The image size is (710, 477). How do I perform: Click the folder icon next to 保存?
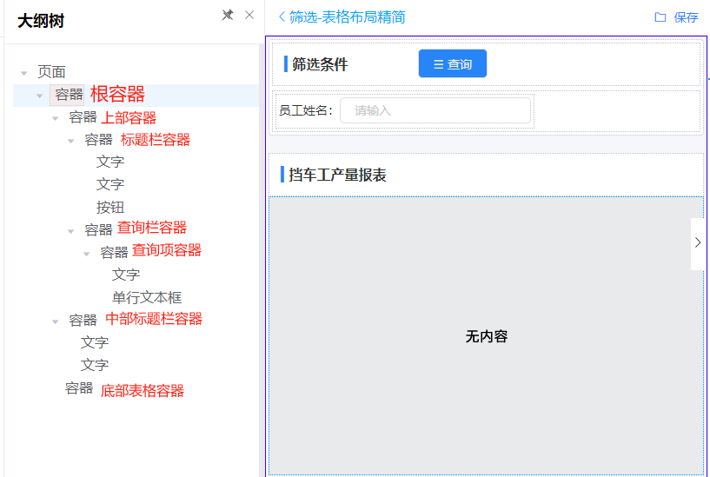point(660,17)
